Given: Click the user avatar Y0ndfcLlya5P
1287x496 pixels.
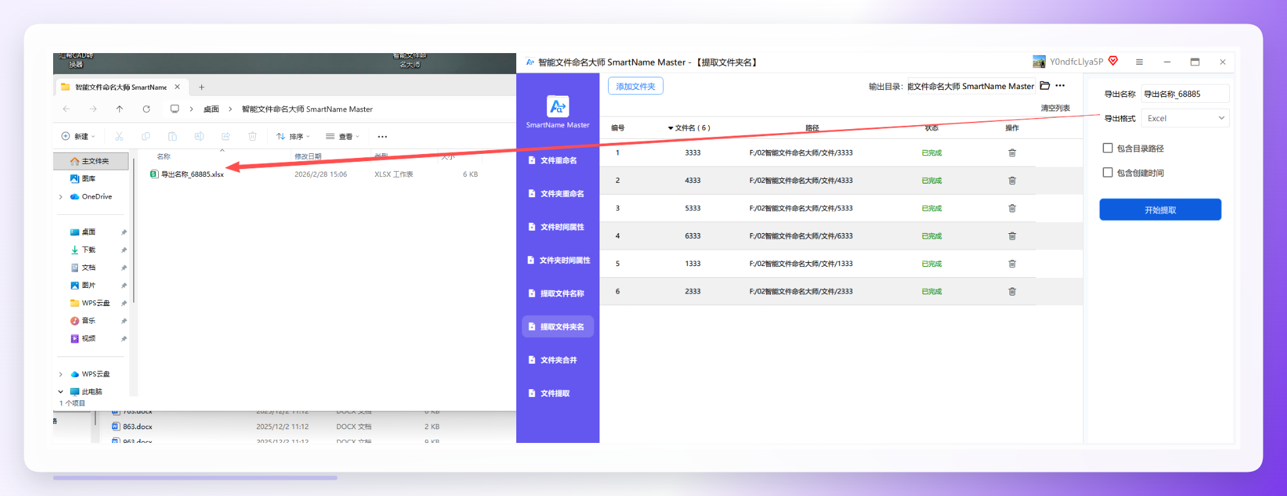Looking at the screenshot, I should tap(1039, 62).
